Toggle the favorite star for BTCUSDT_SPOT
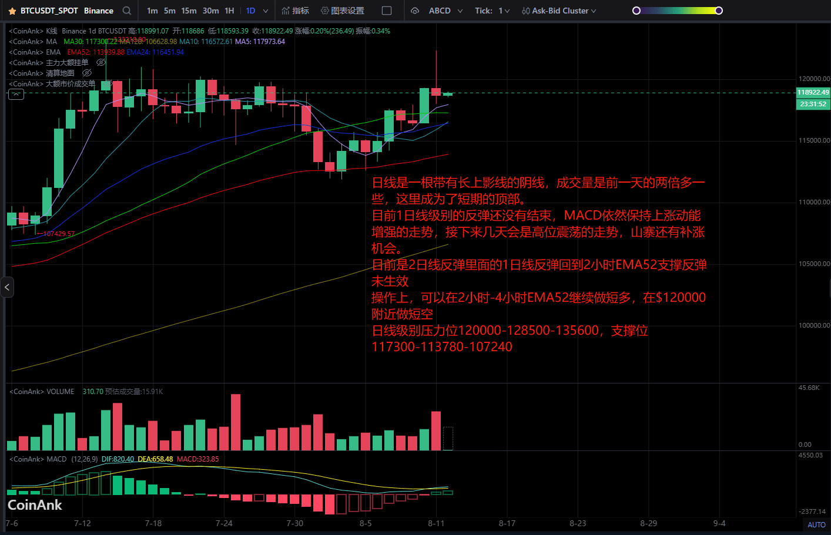831x535 pixels. pos(12,11)
